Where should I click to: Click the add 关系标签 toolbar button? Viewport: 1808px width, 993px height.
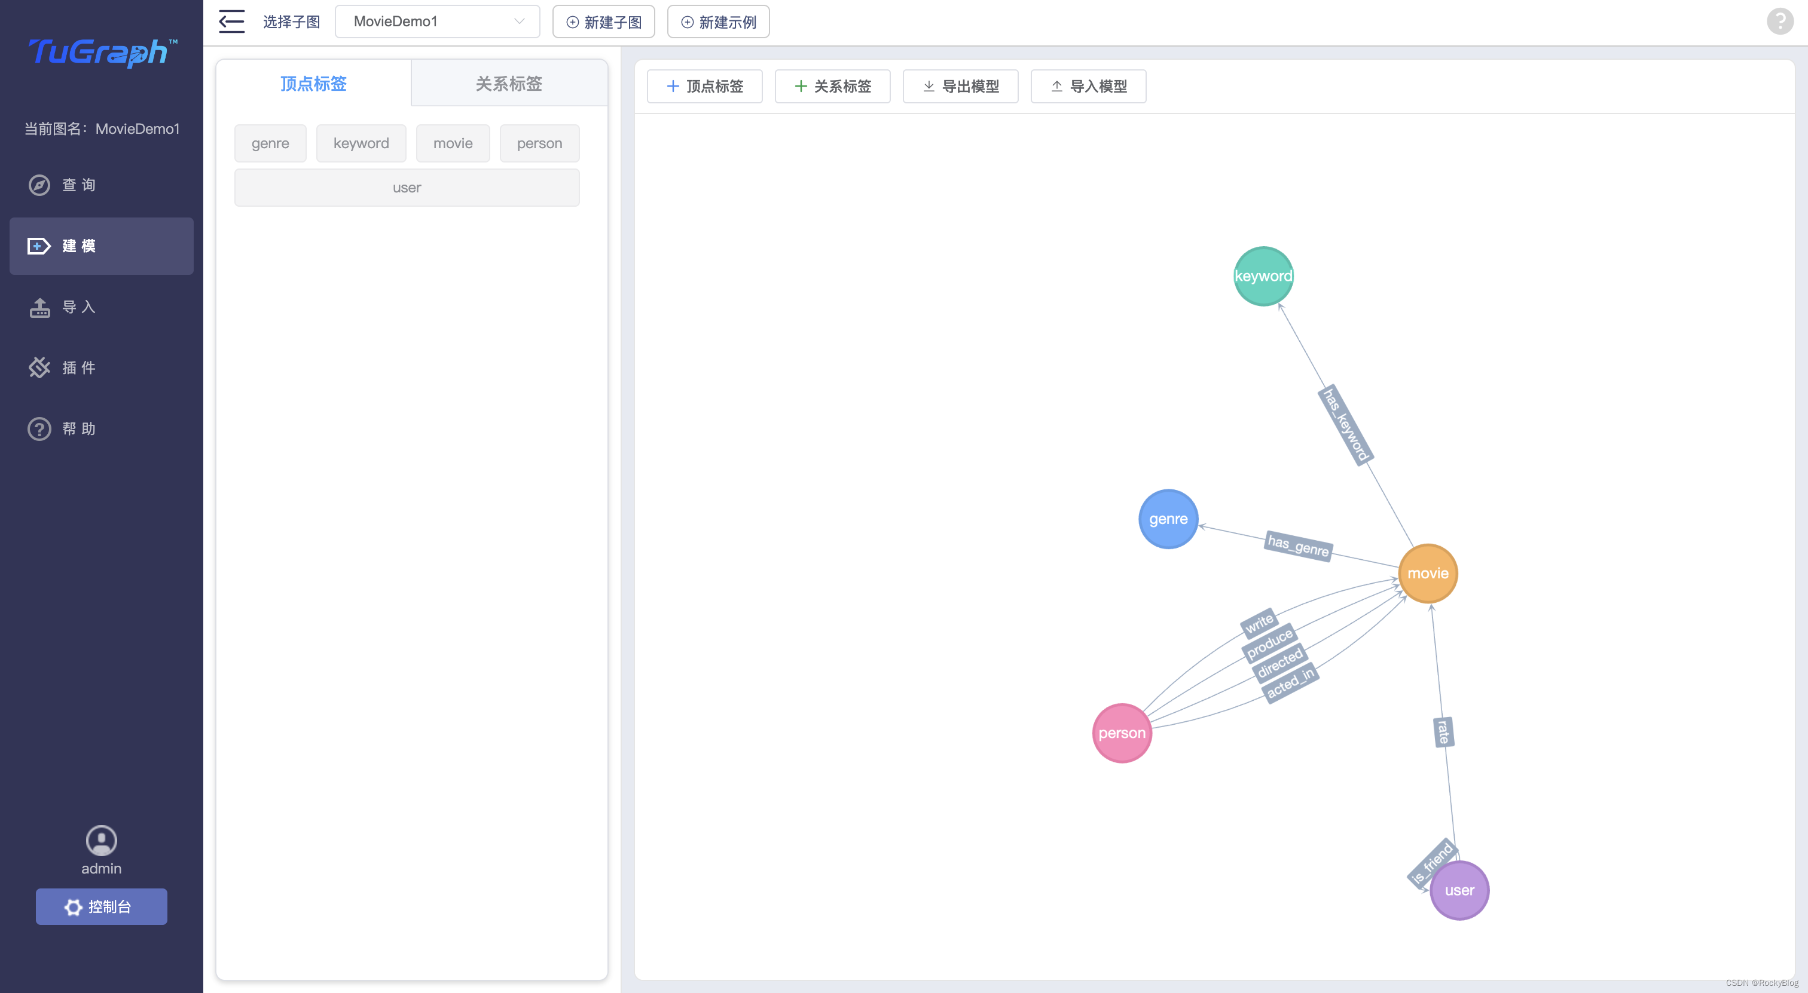click(832, 86)
